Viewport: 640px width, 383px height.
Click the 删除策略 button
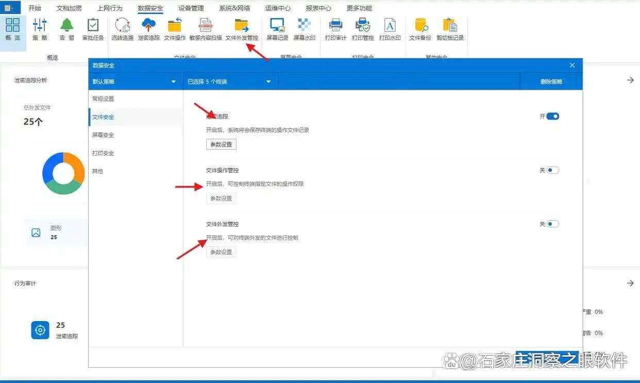pos(551,81)
